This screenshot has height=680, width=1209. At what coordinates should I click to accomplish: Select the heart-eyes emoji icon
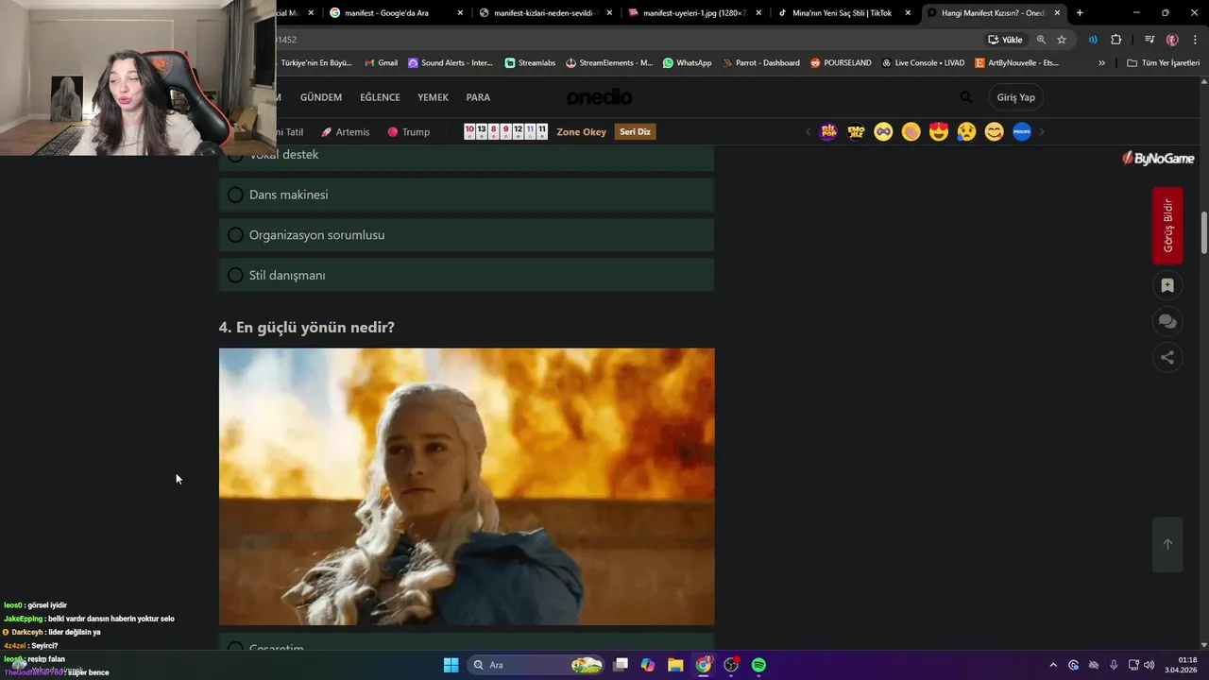point(938,132)
